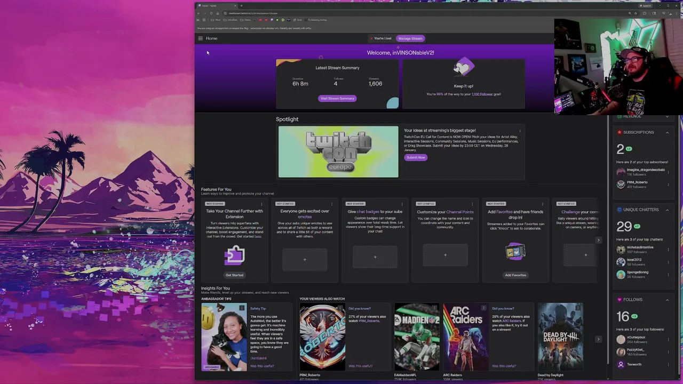Open the Dead by Daylight thumbnail
Viewport: 683px width, 384px height.
coord(560,337)
